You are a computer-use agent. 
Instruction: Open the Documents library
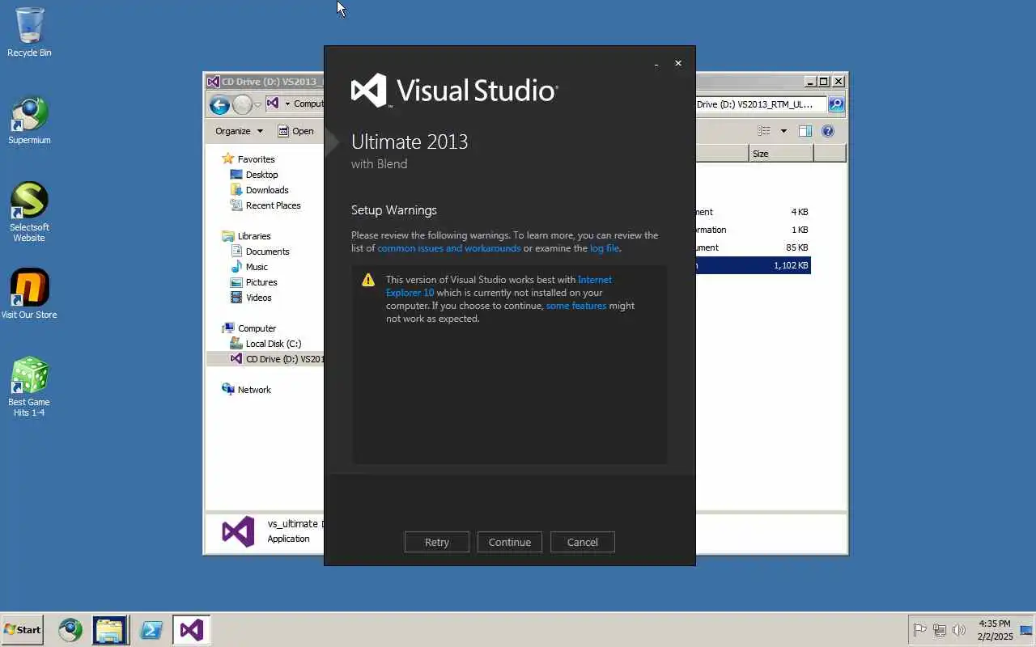[x=267, y=252]
